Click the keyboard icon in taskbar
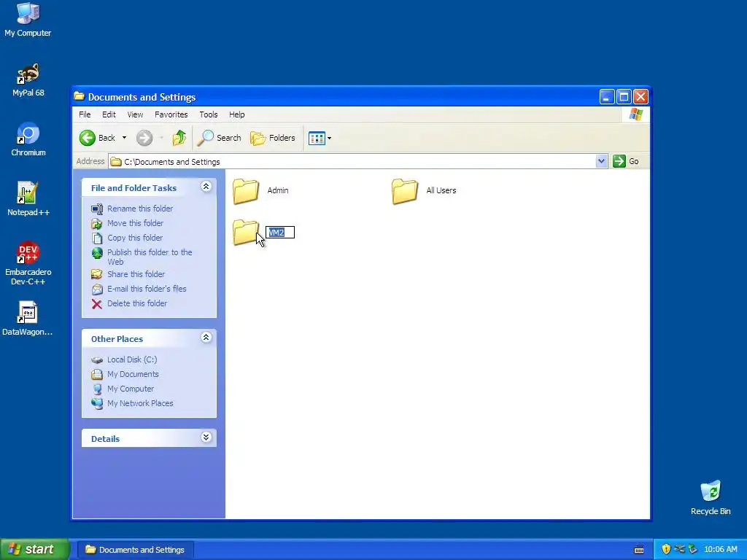This screenshot has width=747, height=560. coord(639,550)
